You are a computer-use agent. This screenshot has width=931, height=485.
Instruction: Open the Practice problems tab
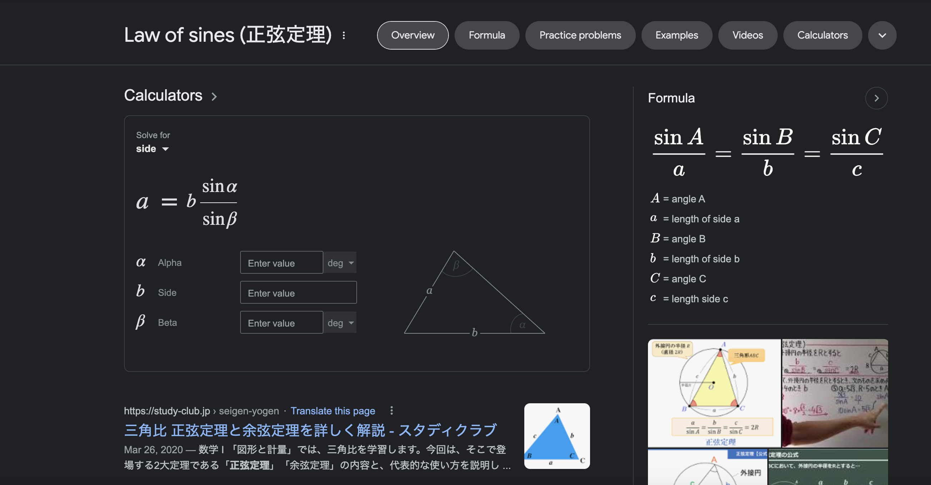(x=580, y=35)
